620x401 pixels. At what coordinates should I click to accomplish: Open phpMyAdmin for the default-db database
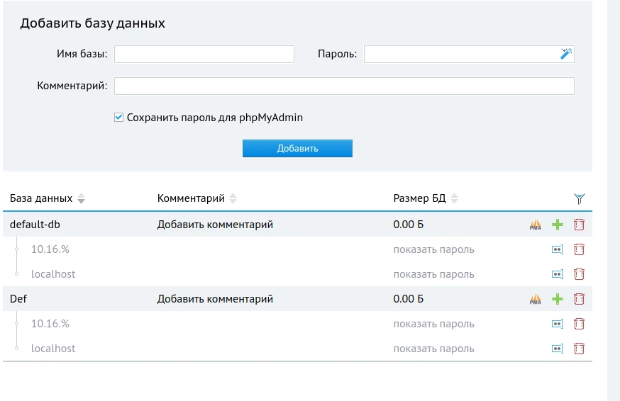(x=535, y=225)
